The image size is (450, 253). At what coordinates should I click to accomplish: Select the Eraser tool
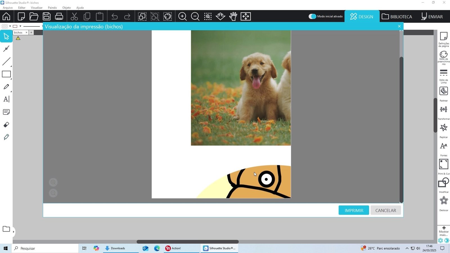[x=6, y=125]
